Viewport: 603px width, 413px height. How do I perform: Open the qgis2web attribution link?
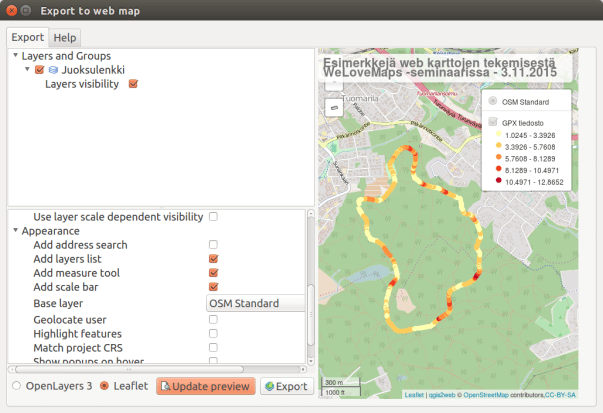pos(442,395)
